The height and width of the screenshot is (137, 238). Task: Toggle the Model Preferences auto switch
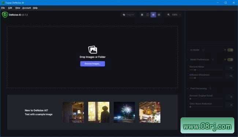(x=230, y=60)
